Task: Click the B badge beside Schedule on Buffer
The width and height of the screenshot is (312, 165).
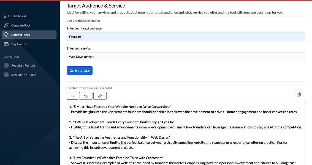Action: [x=6, y=75]
